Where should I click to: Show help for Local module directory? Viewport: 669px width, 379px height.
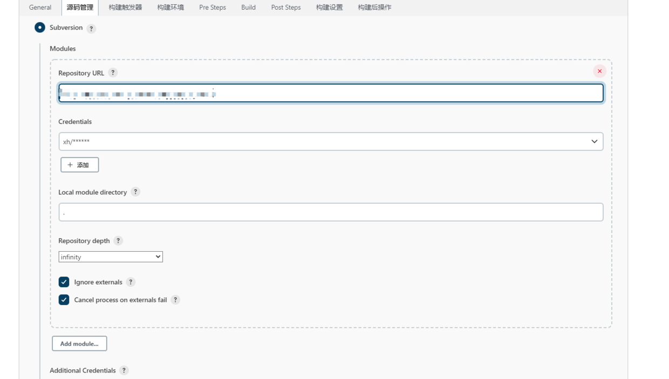coord(135,192)
